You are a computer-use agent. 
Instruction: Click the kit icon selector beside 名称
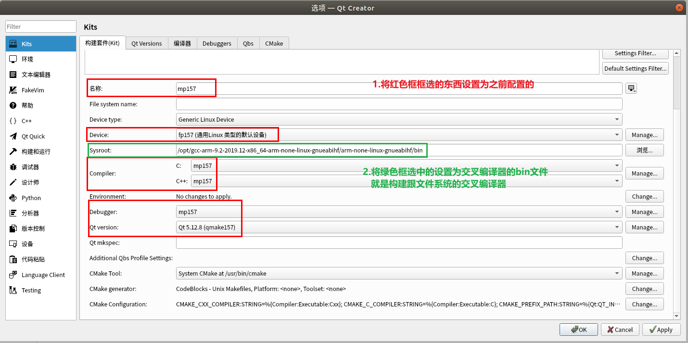point(631,88)
